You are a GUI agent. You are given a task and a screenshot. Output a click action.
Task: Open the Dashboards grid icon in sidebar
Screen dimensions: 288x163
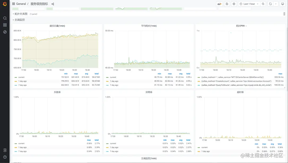[x=5, y=25]
